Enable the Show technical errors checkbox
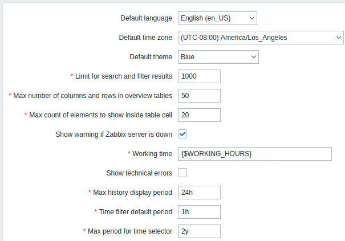345x241 pixels. point(182,173)
